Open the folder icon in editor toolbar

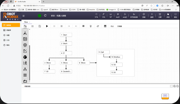25,26
